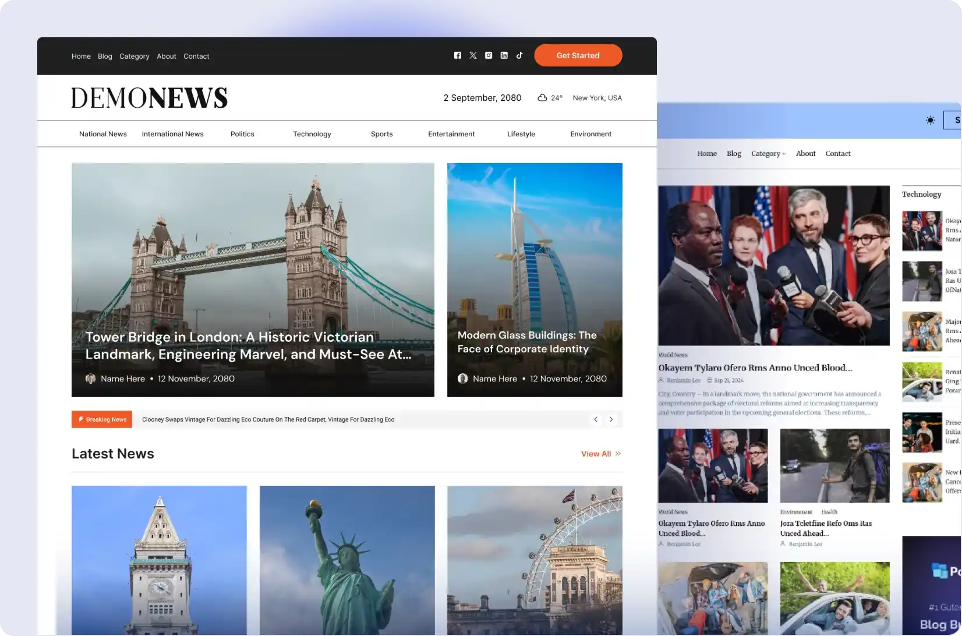Click the Breaking News next arrow

pyautogui.click(x=611, y=419)
